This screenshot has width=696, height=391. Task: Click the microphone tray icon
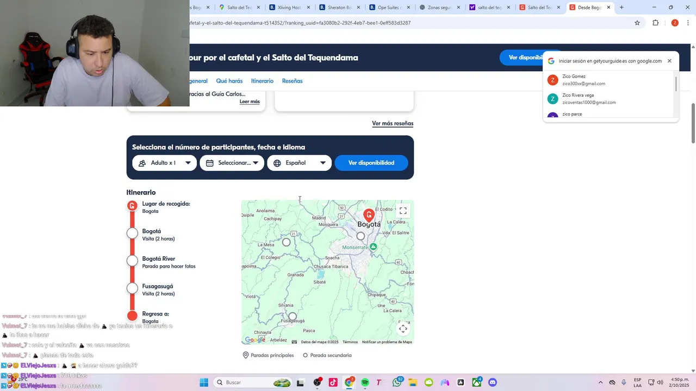624,382
